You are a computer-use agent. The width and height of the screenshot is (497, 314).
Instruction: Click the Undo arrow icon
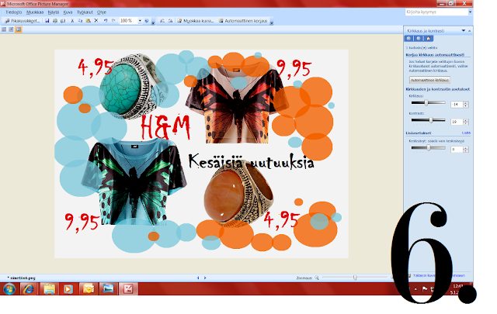tap(106, 21)
